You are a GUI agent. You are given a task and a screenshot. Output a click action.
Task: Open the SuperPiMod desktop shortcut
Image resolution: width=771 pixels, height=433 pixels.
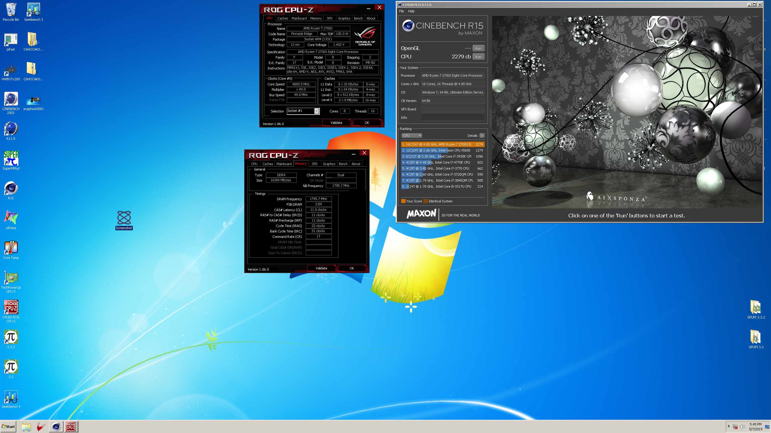[11, 161]
